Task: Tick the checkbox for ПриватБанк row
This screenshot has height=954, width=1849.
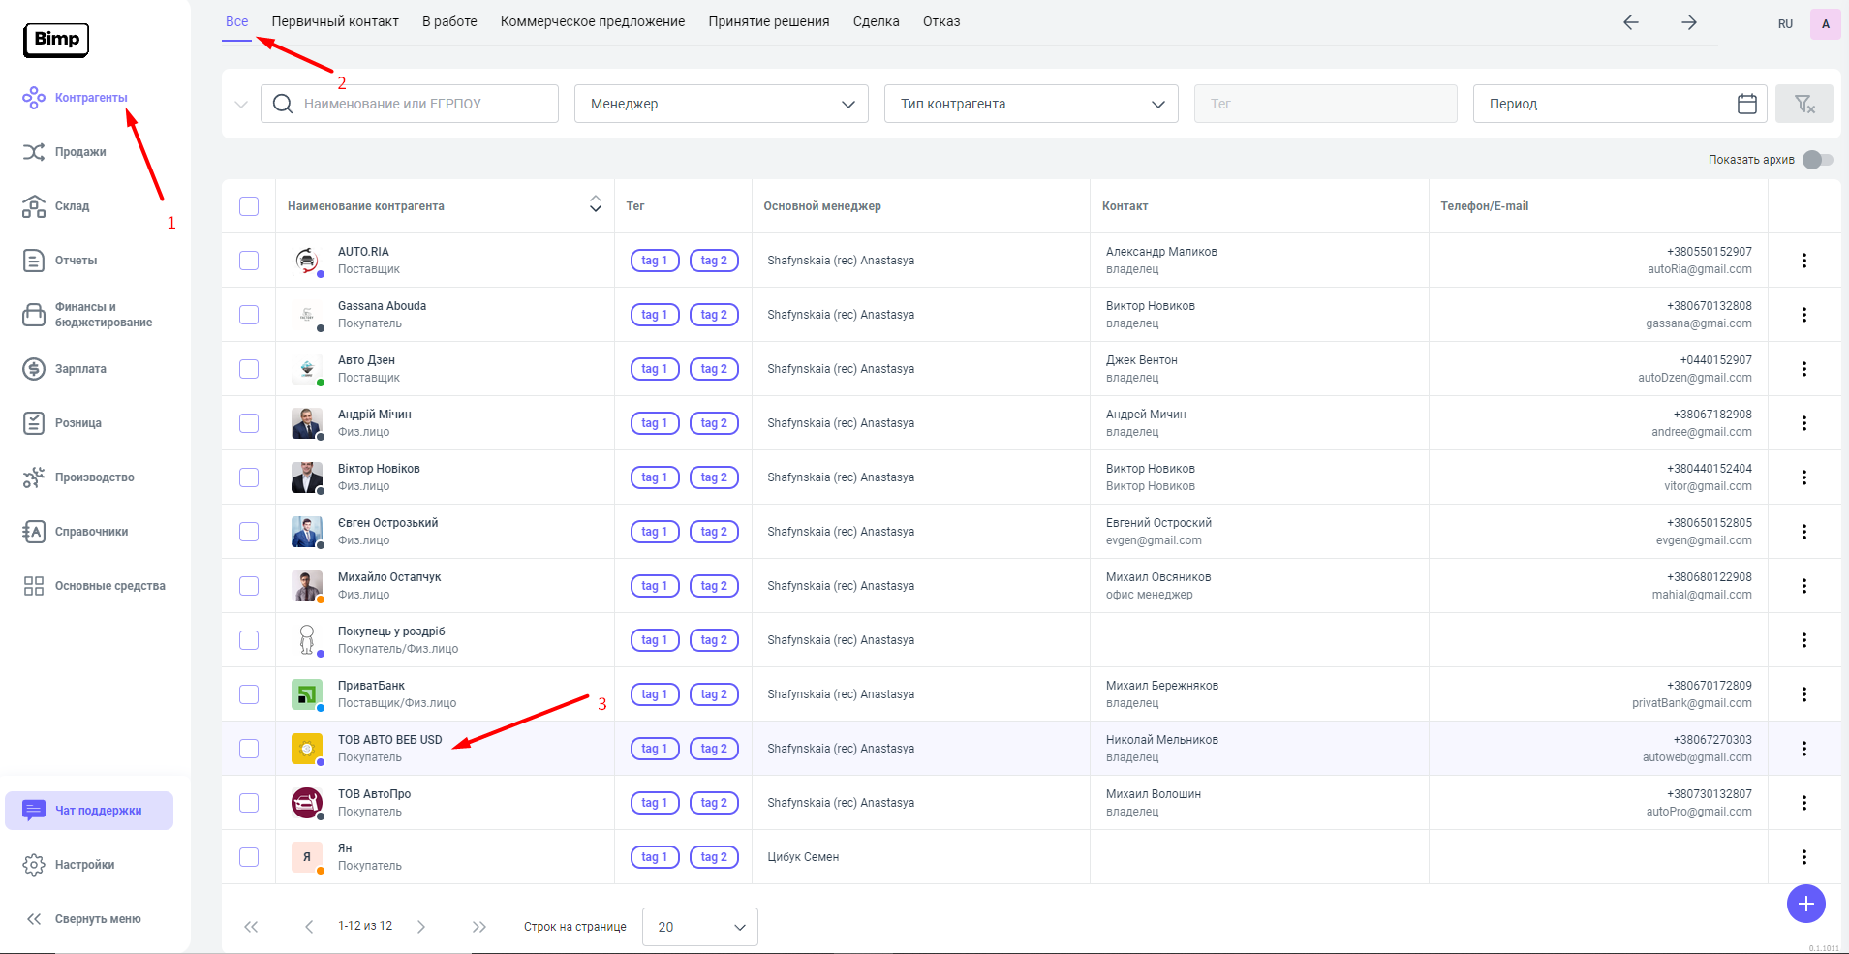Action: [x=249, y=694]
